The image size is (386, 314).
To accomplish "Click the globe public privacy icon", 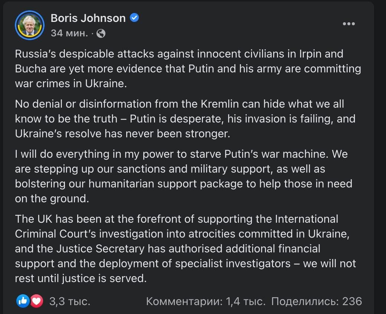I will tap(101, 33).
